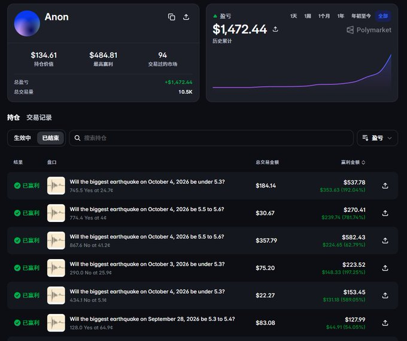Focus the 搜索持仓 search field
Screen dimensions: 407x341
tap(211, 138)
